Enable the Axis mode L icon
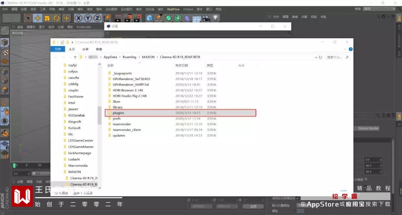The height and width of the screenshot is (215, 402). tap(4, 102)
